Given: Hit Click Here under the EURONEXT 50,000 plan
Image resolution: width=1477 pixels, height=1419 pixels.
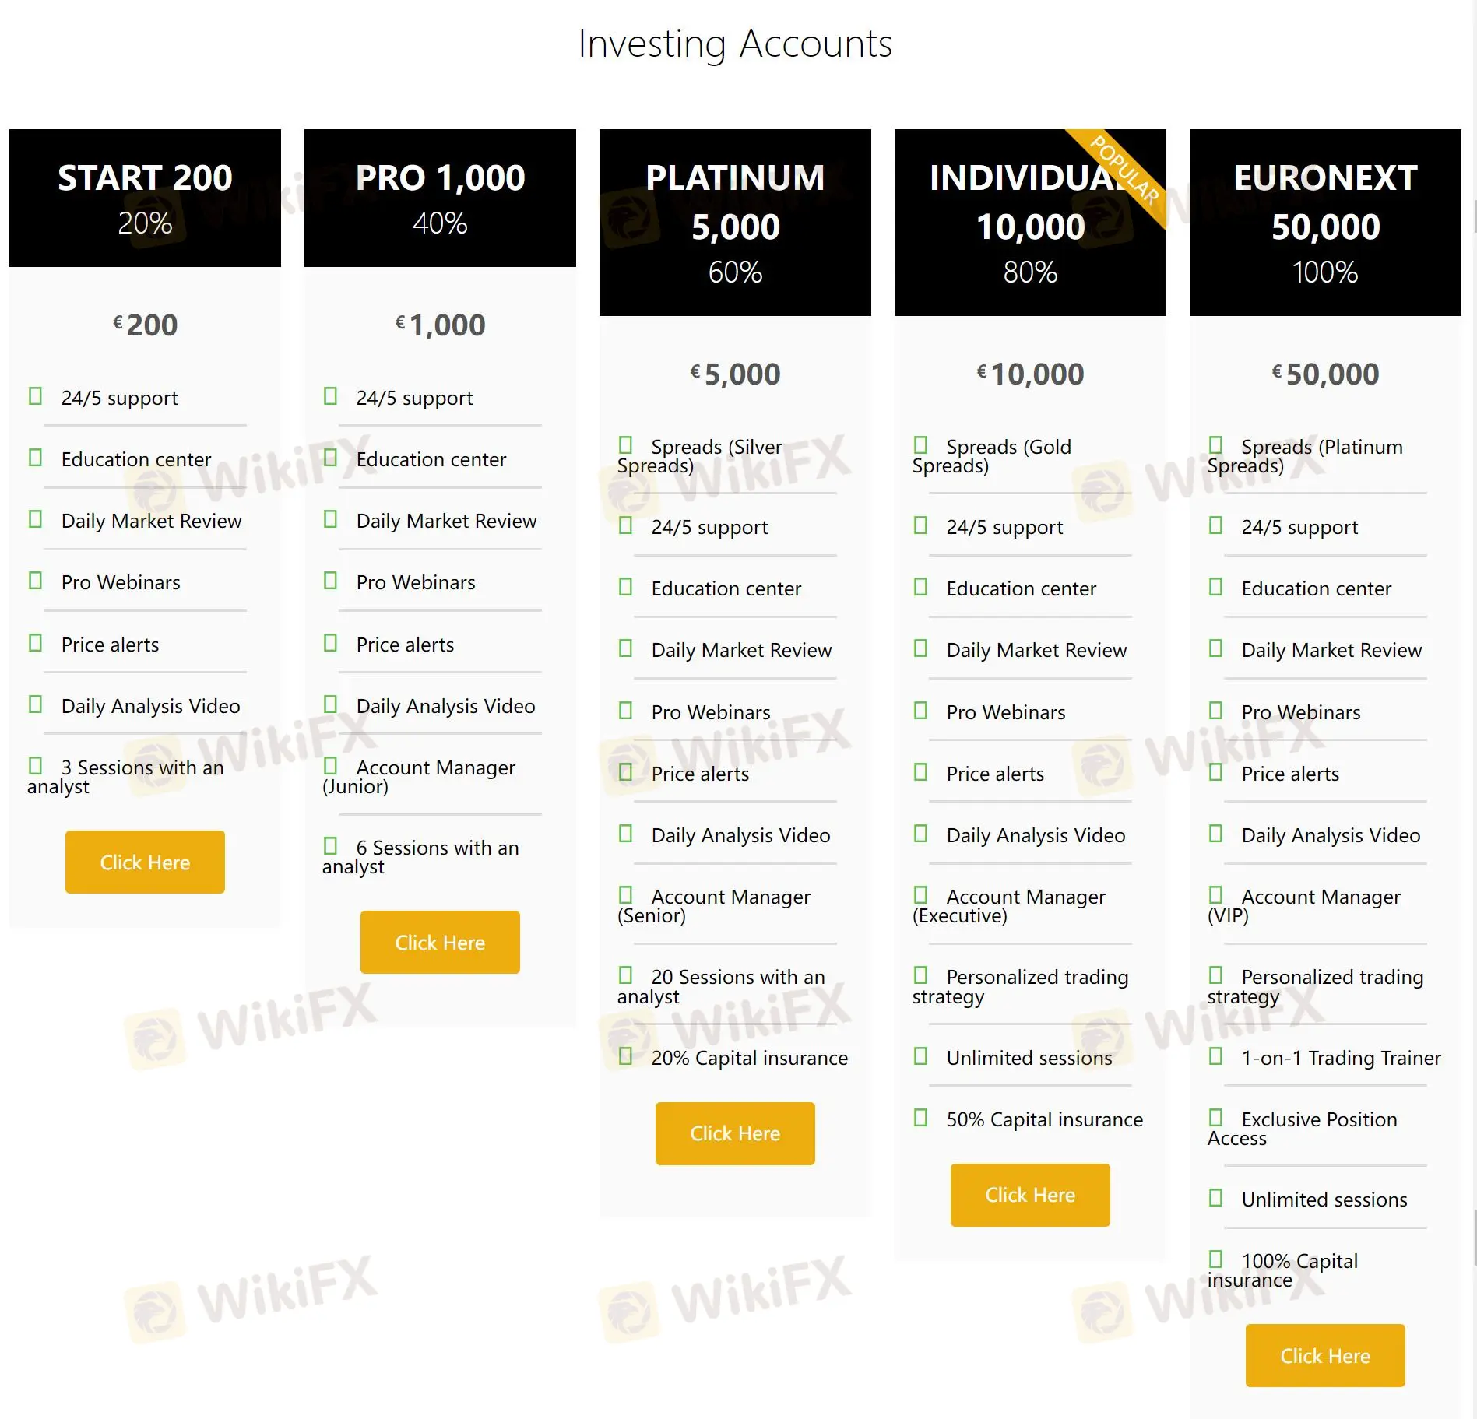Looking at the screenshot, I should (1325, 1355).
